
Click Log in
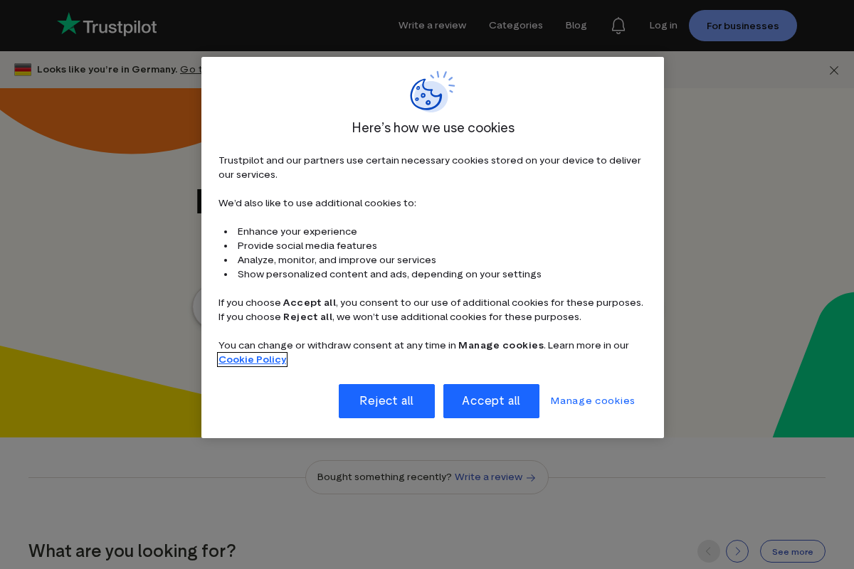663,25
